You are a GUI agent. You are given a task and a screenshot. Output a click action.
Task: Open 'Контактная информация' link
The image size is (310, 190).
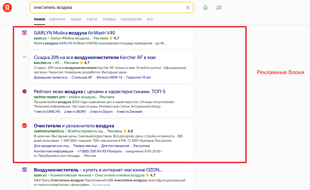tap(53, 151)
